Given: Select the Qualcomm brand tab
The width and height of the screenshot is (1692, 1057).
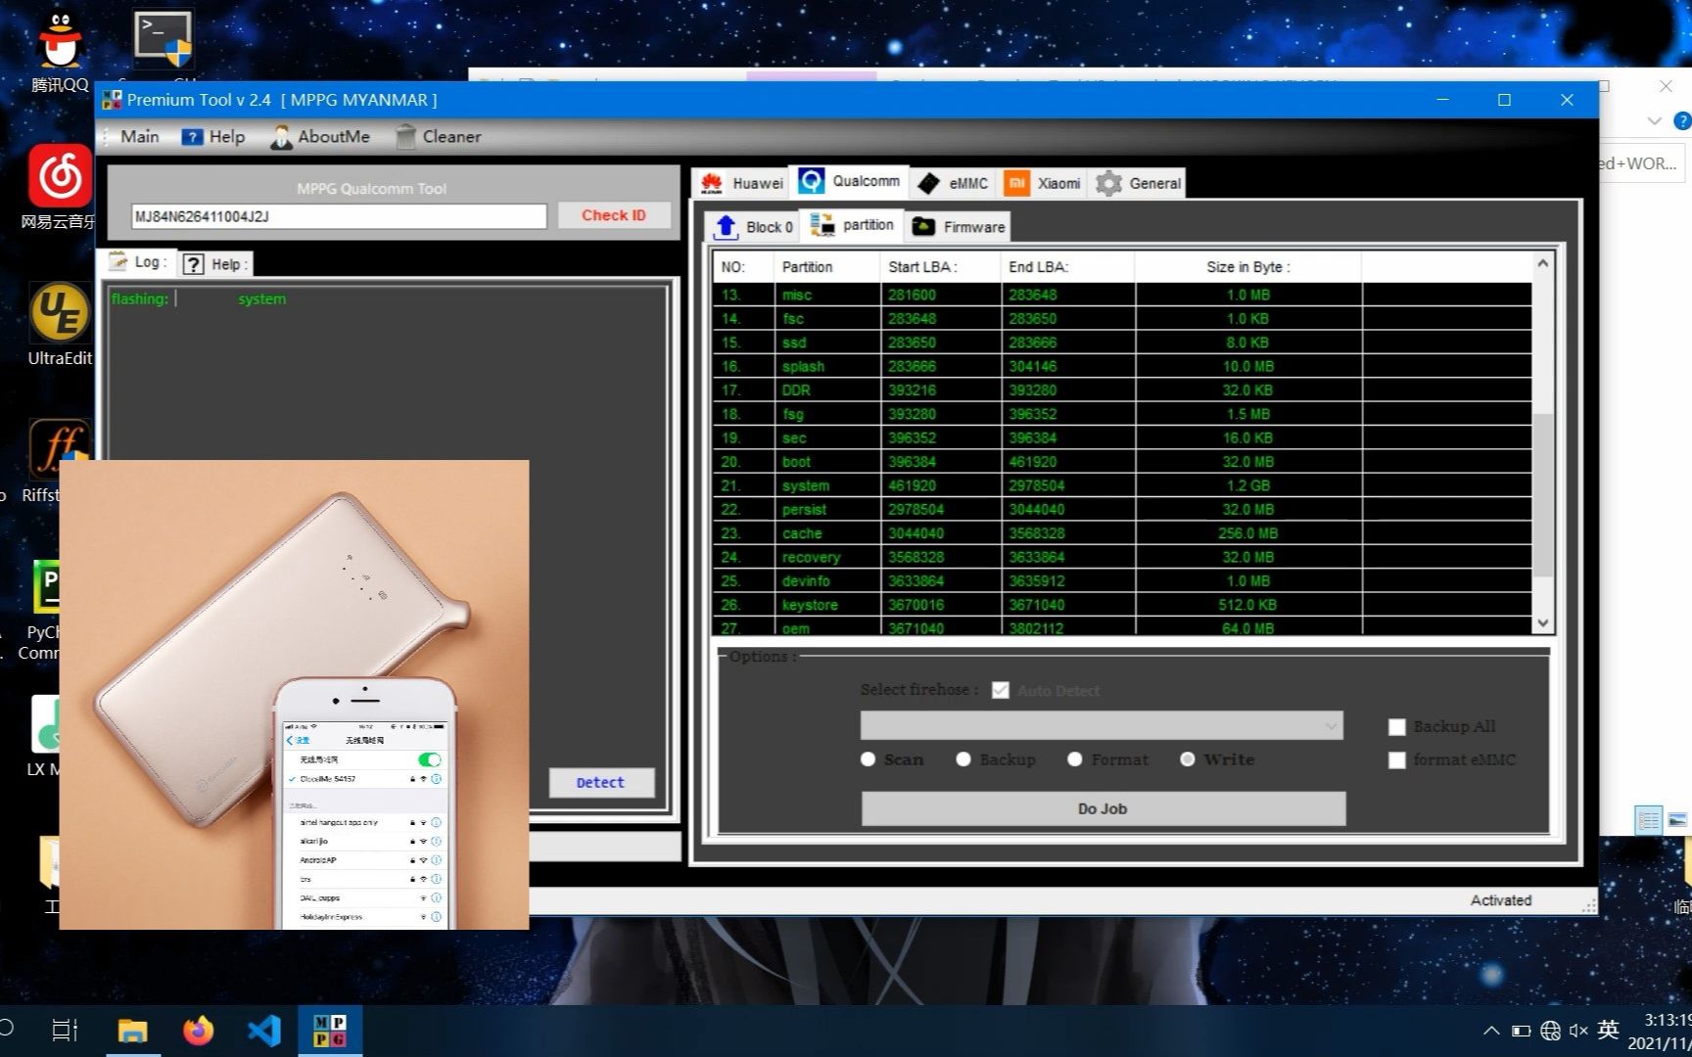Looking at the screenshot, I should 849,181.
